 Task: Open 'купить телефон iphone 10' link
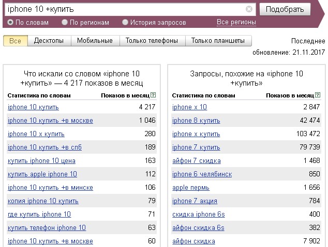[x=47, y=228]
